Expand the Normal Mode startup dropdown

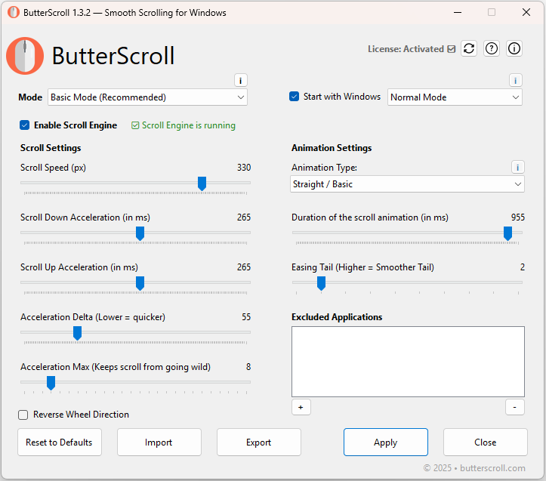pyautogui.click(x=455, y=97)
